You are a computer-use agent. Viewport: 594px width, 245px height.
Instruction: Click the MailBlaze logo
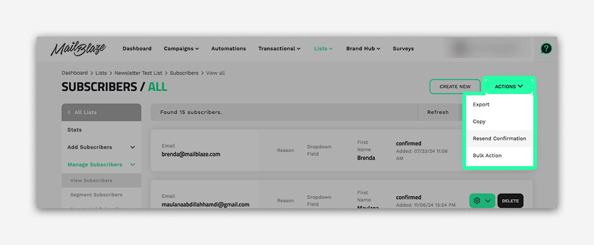(78, 49)
